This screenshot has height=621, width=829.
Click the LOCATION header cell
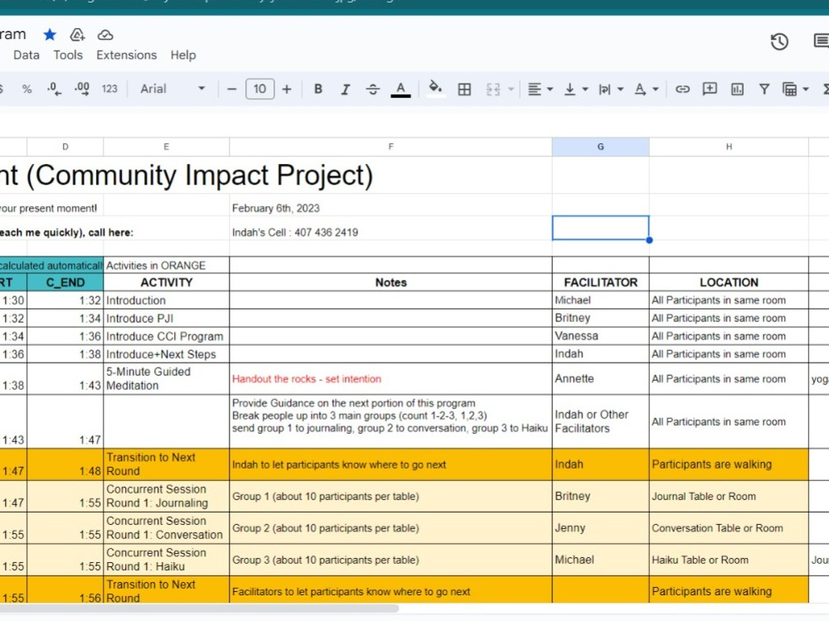pos(729,282)
